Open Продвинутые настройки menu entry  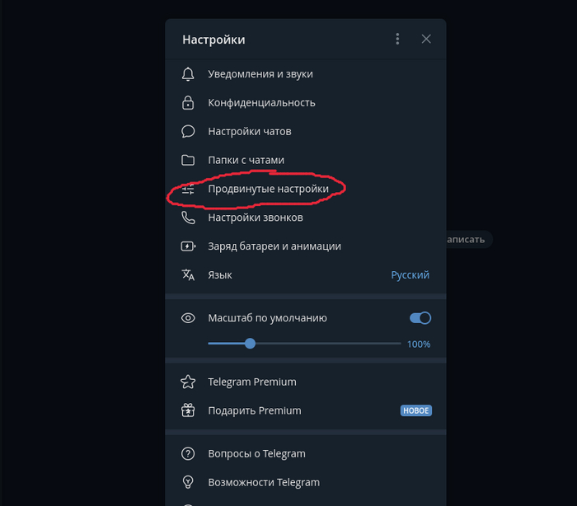coord(268,190)
